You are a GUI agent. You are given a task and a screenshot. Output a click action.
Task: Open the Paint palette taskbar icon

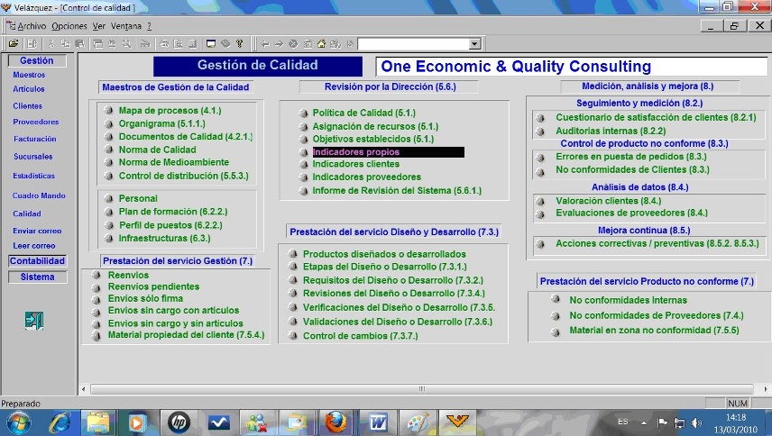[x=418, y=422]
